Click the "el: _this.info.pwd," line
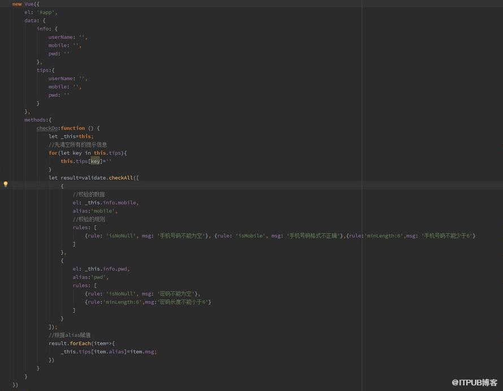This screenshot has width=503, height=391. coord(101,269)
